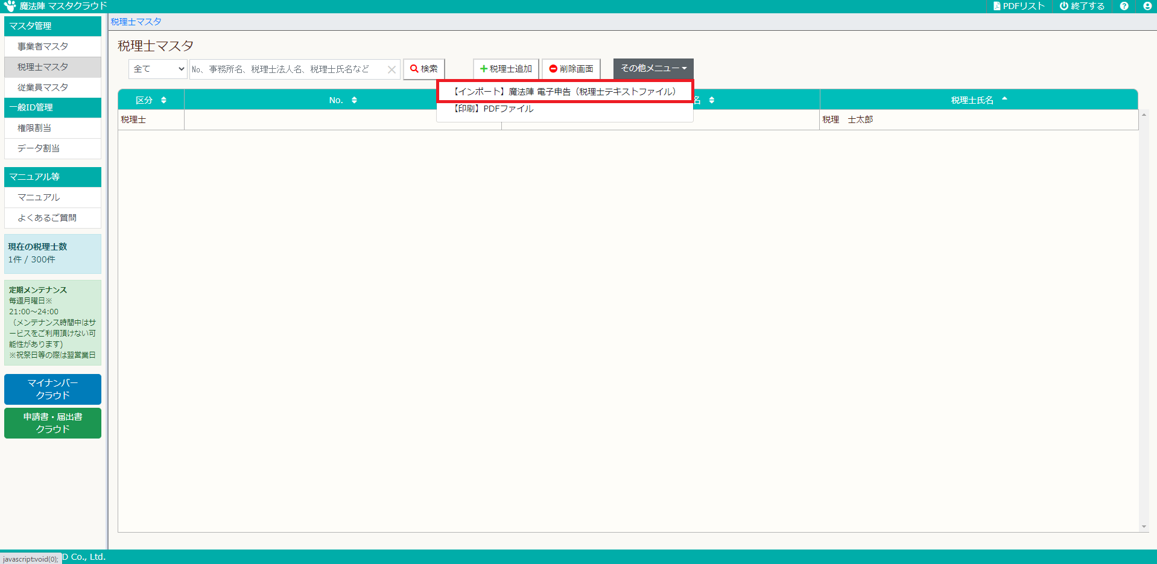Open the help question mark icon
Screen dimensions: 1157x564
coord(1124,6)
